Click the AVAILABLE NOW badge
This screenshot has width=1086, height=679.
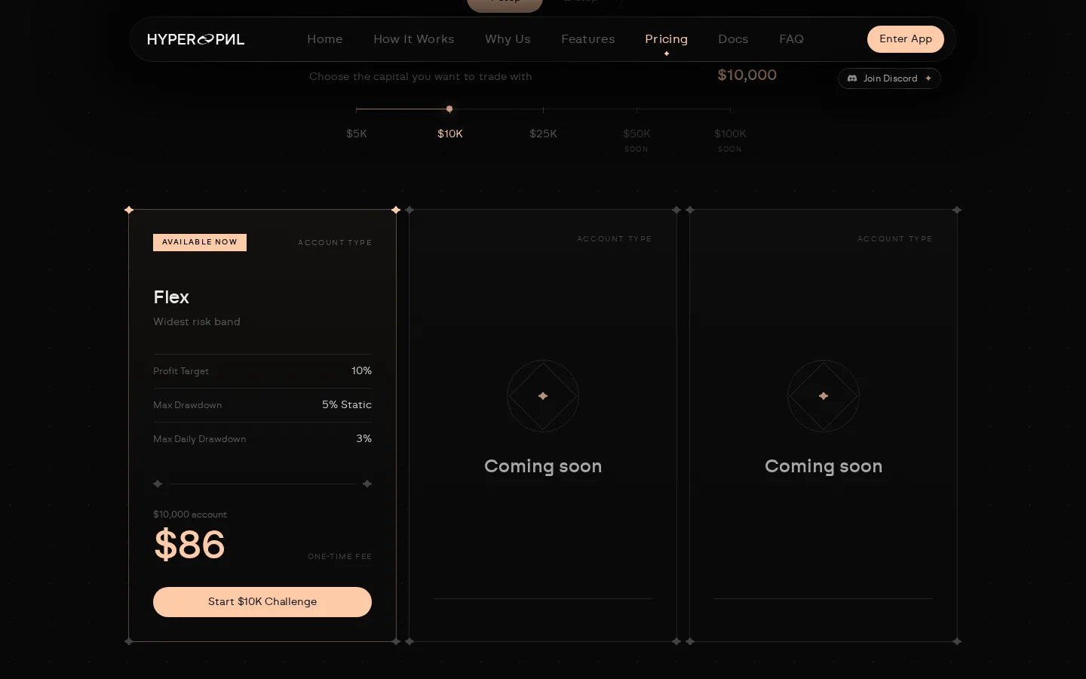200,242
